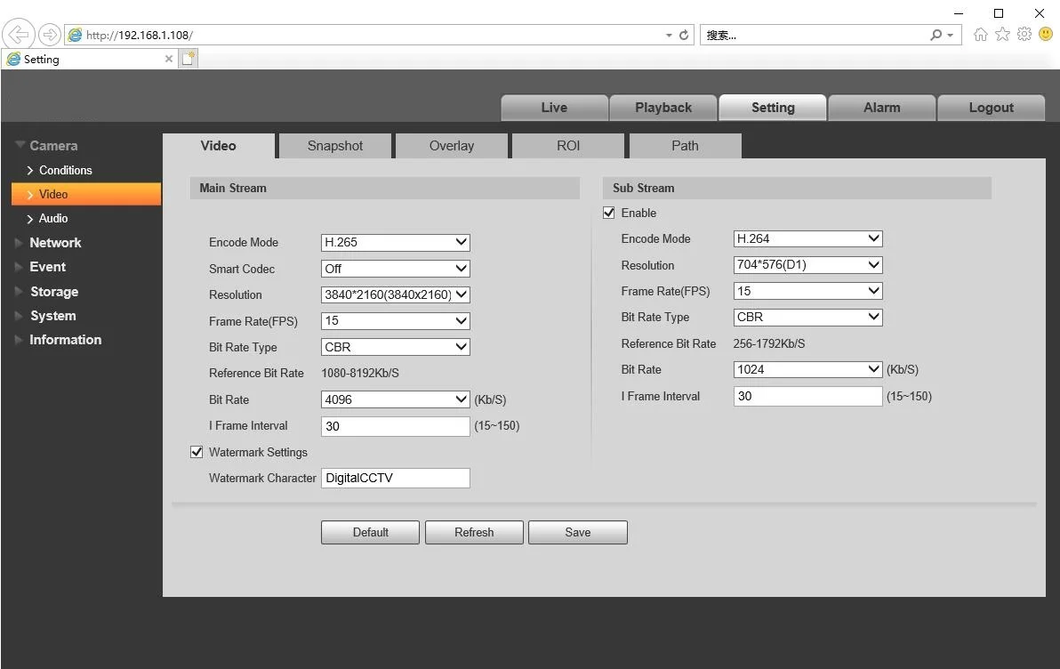The width and height of the screenshot is (1060, 669).
Task: Open the Snapshot sub-tab
Action: click(335, 146)
